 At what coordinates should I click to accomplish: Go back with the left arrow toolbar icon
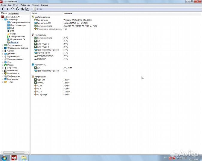click(x=3, y=9)
